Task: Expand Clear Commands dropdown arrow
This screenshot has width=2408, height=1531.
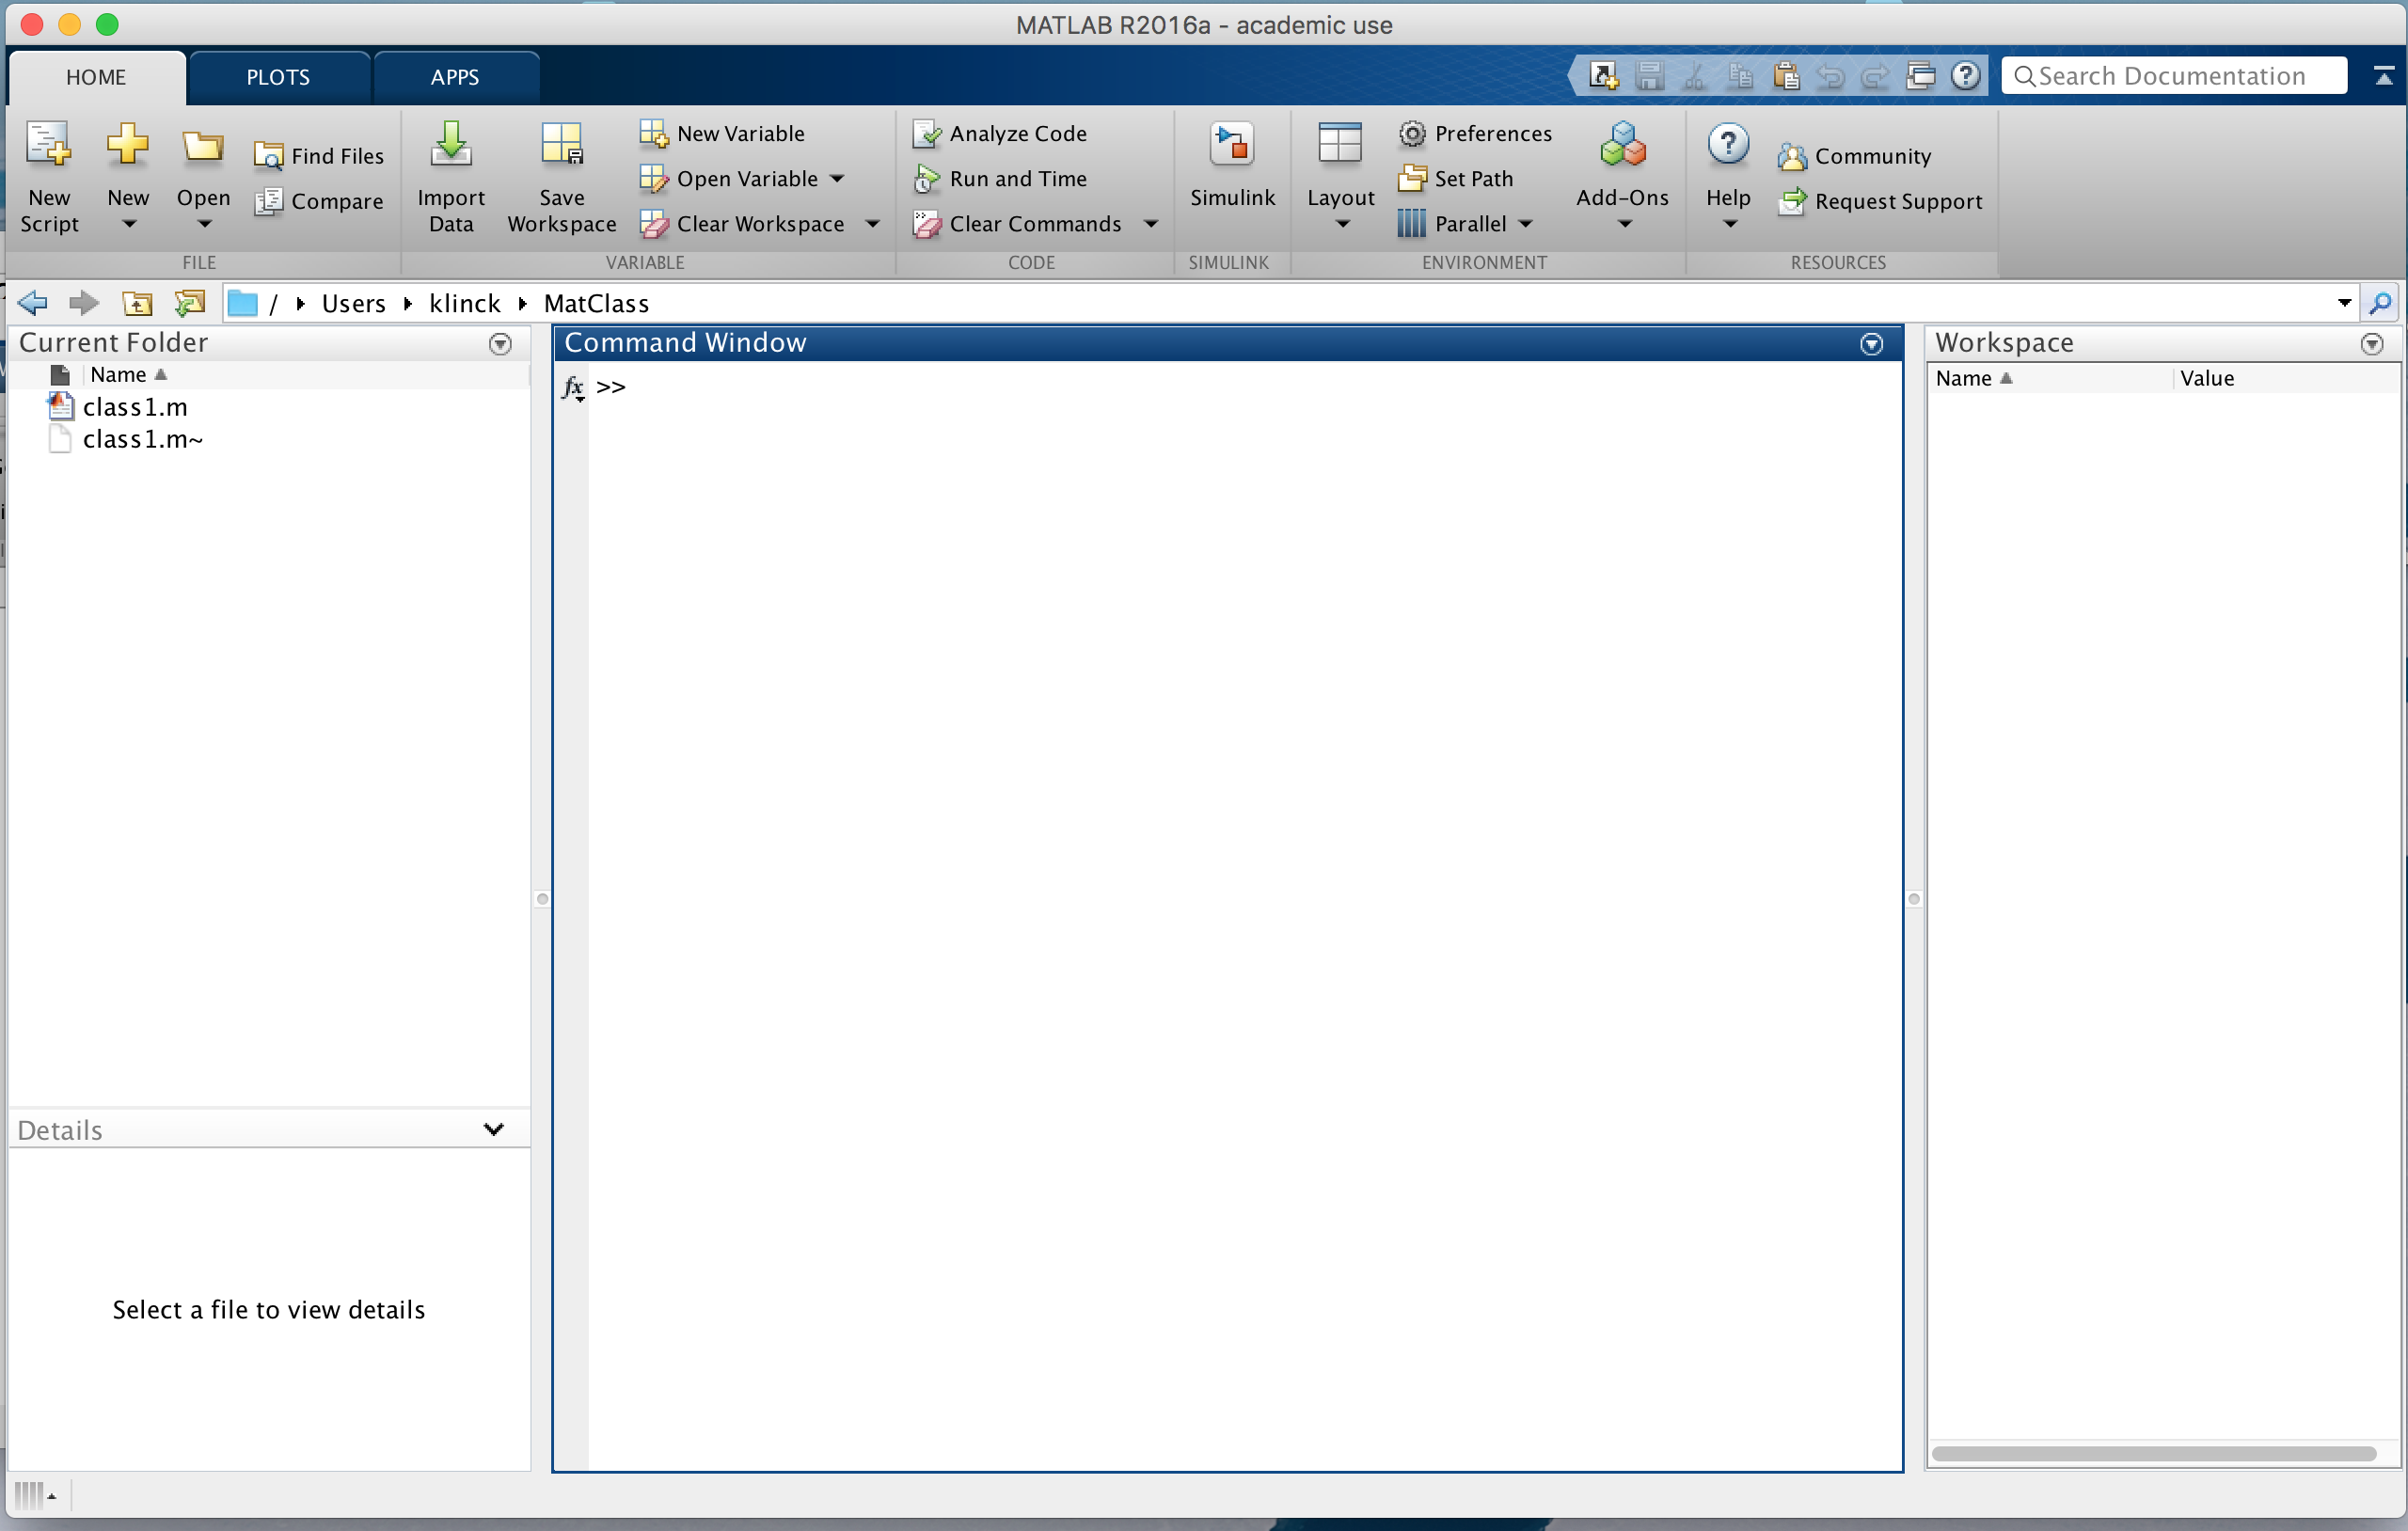Action: 1151,224
